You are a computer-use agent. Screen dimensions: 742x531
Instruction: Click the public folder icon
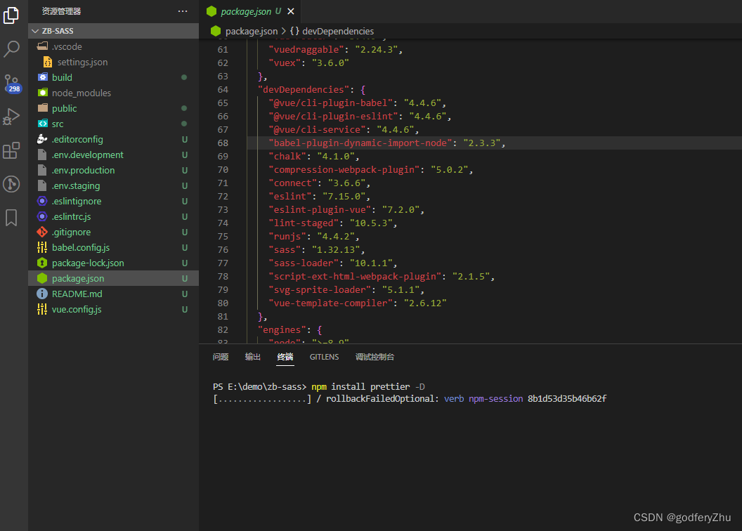click(x=43, y=108)
